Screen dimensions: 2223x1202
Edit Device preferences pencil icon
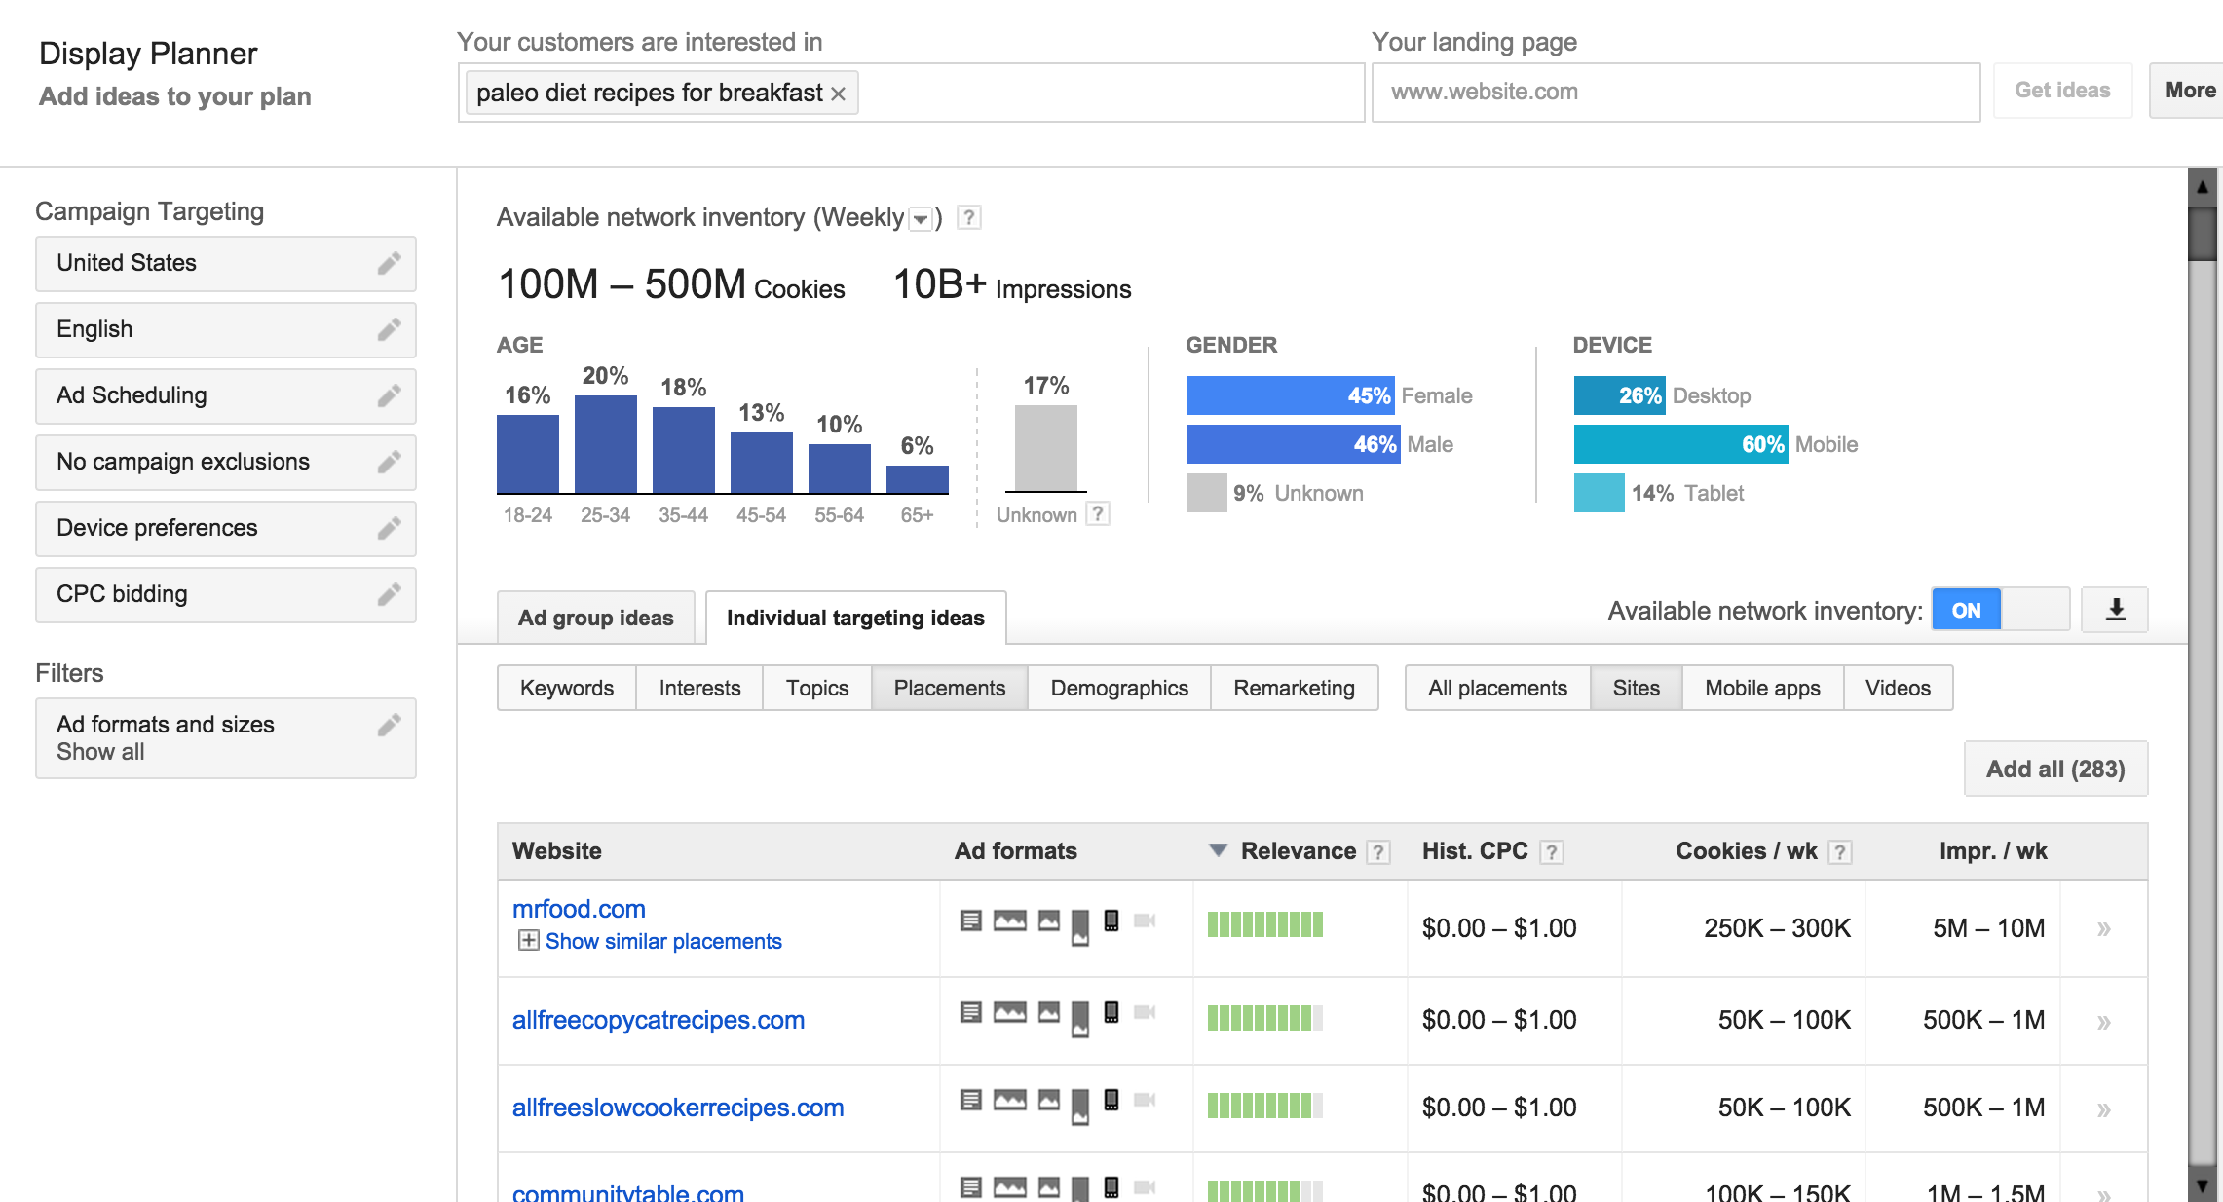pos(390,528)
